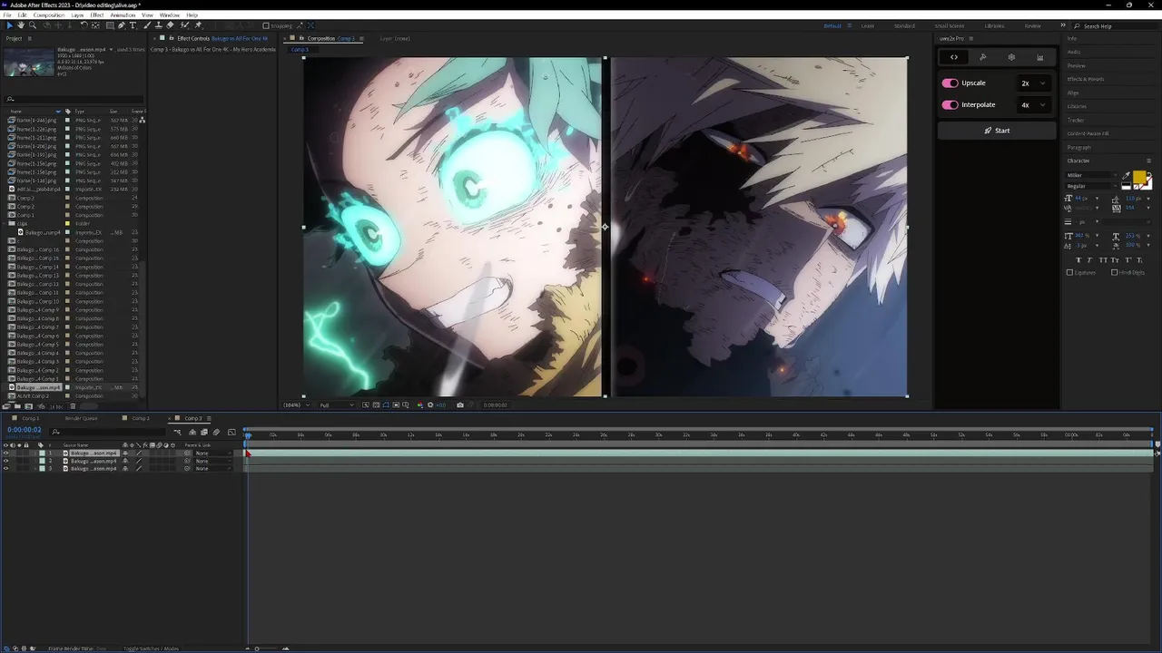Click the current time indicator in timeline
This screenshot has height=653, width=1162.
[x=248, y=434]
